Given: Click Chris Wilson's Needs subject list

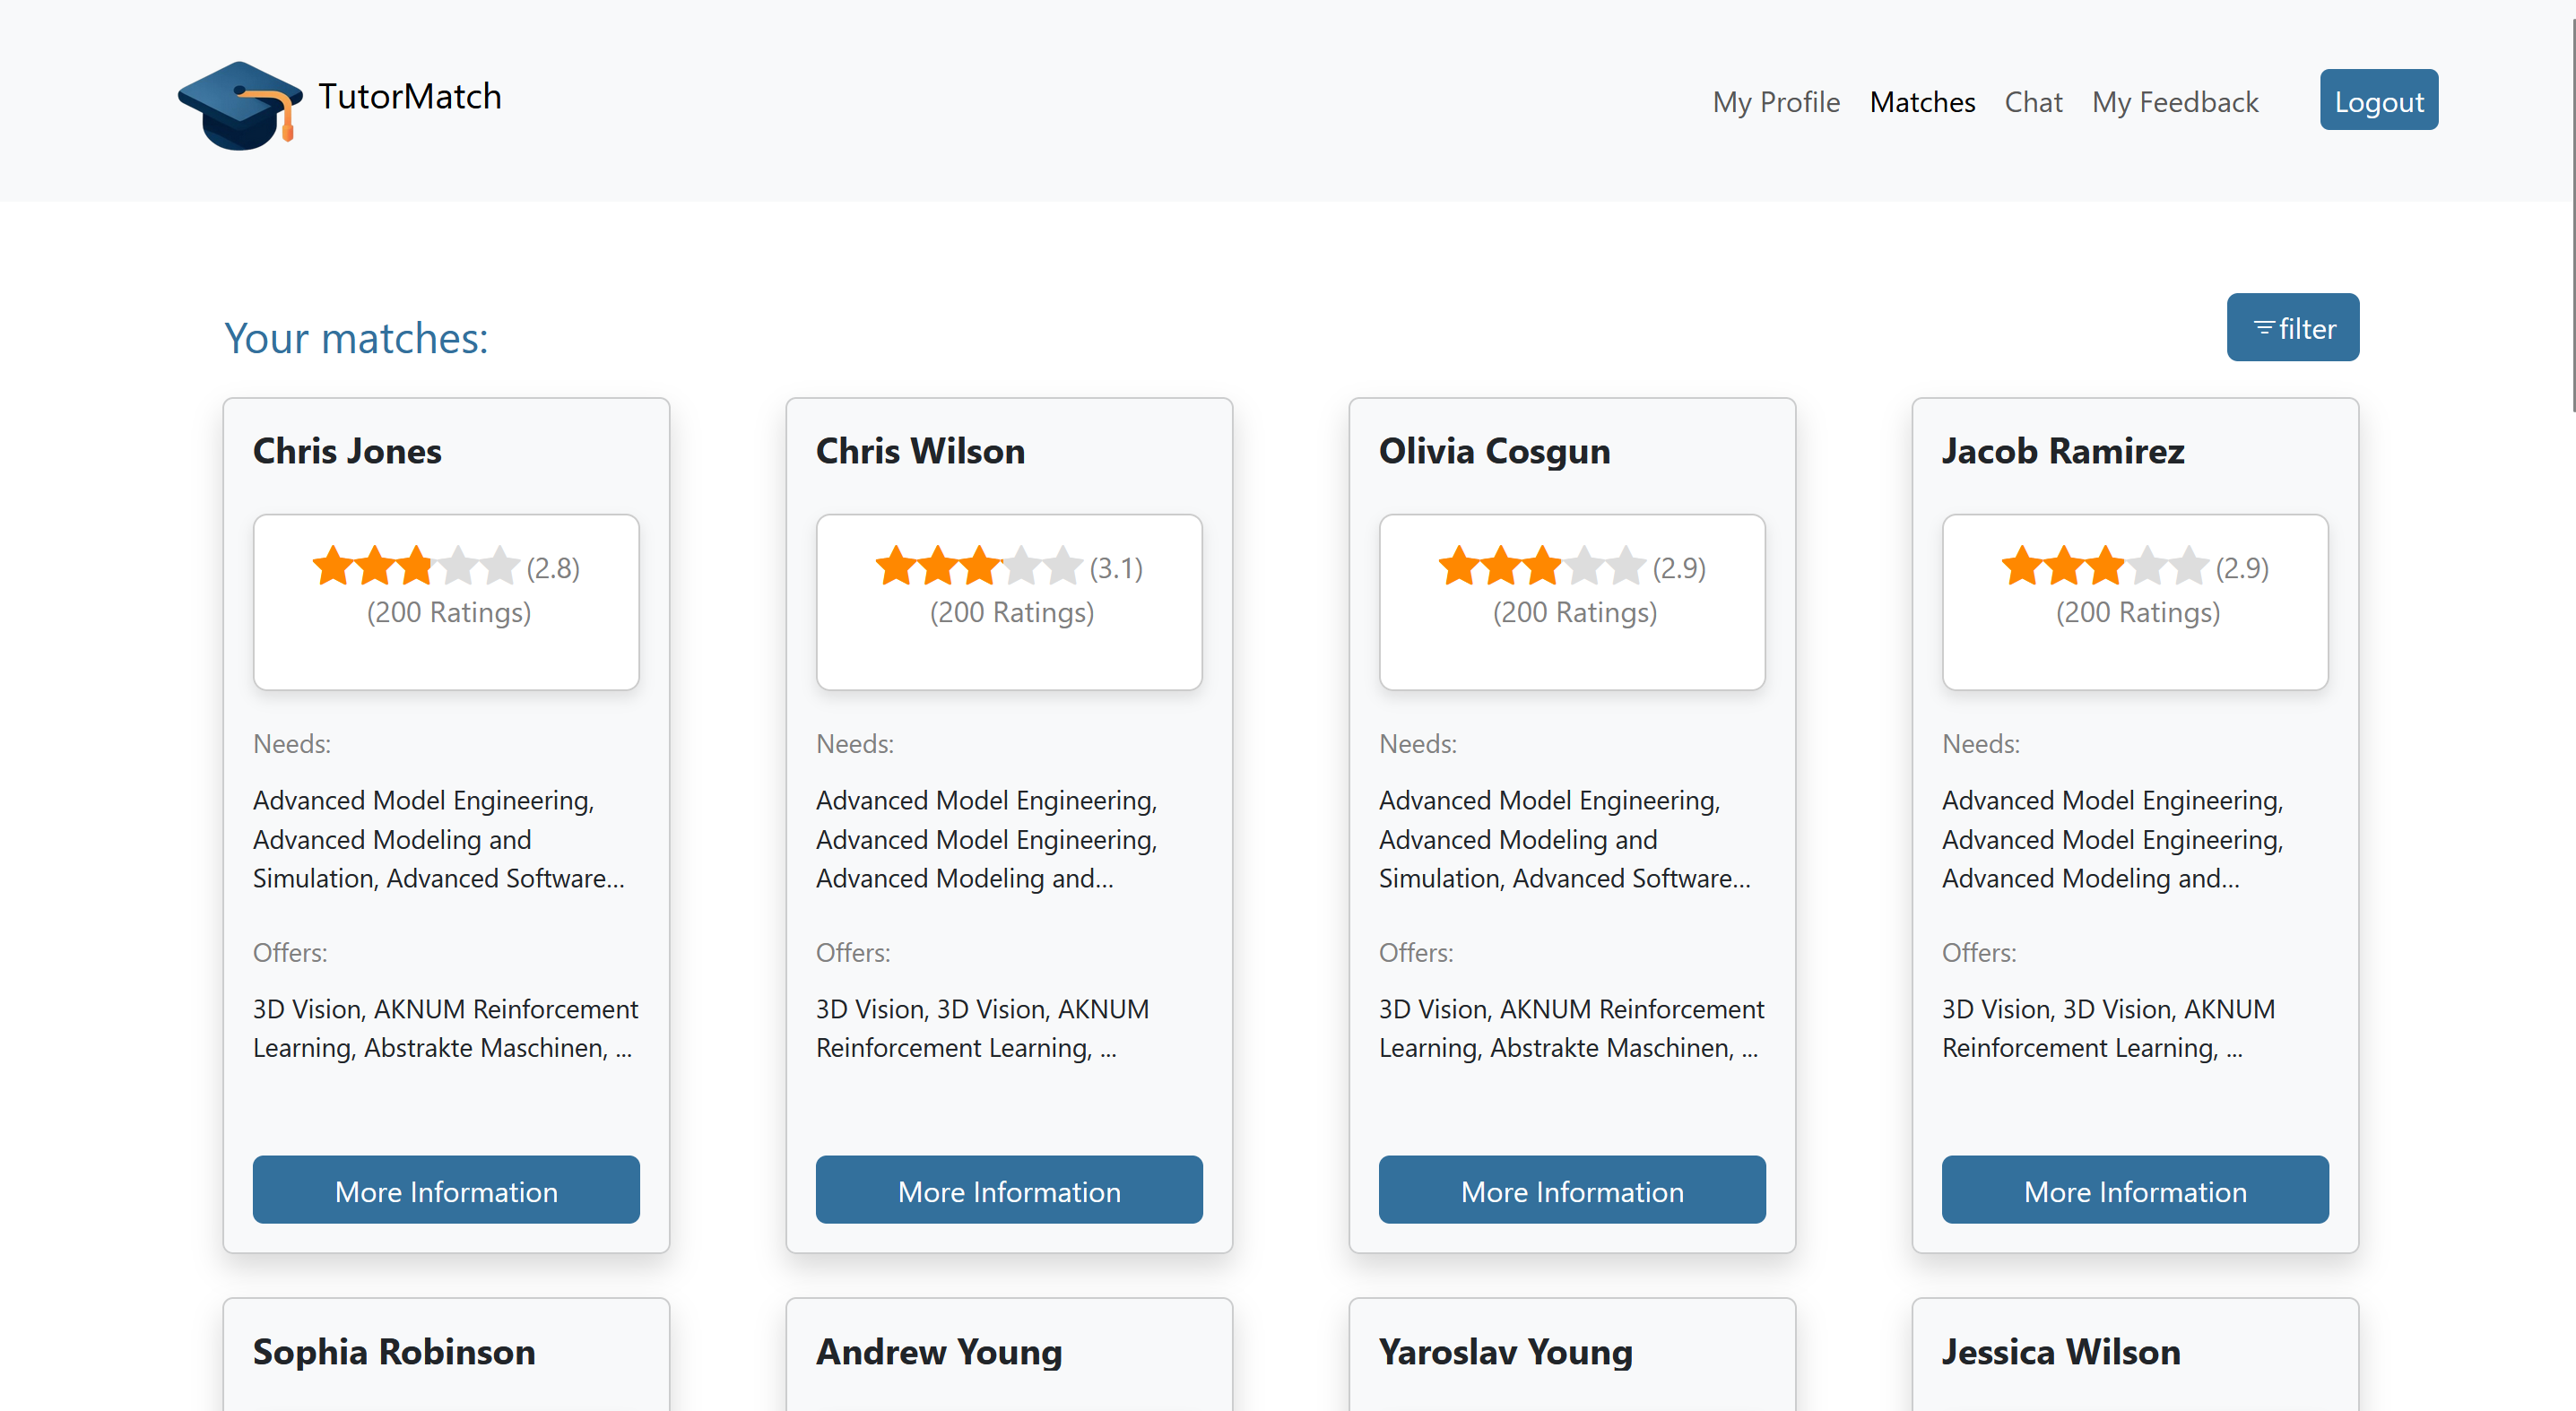Looking at the screenshot, I should [x=987, y=839].
